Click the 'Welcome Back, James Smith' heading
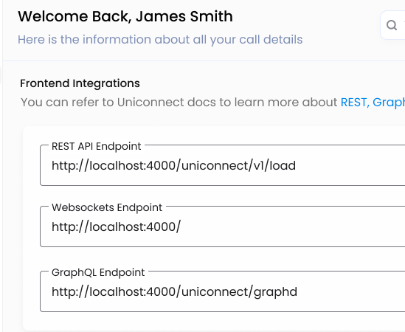The width and height of the screenshot is (405, 332). (125, 16)
